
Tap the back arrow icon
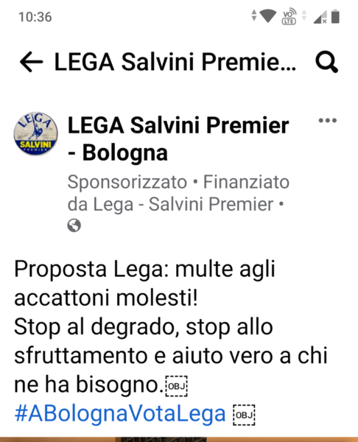point(31,62)
